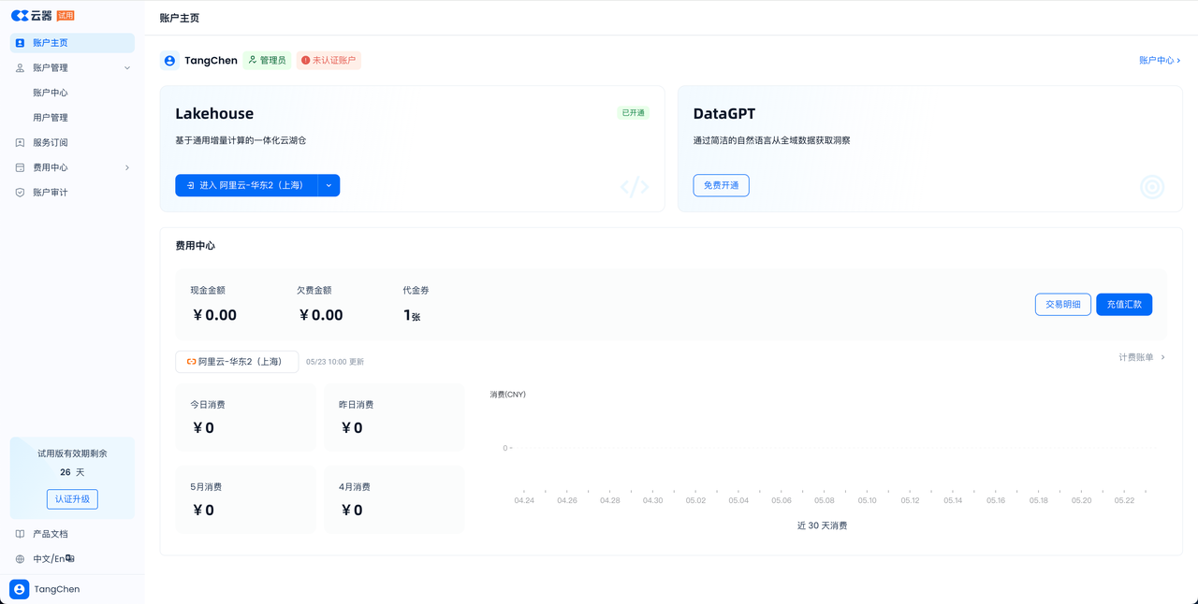Open 账户中心 in the sidebar
The width and height of the screenshot is (1198, 604).
pos(51,93)
